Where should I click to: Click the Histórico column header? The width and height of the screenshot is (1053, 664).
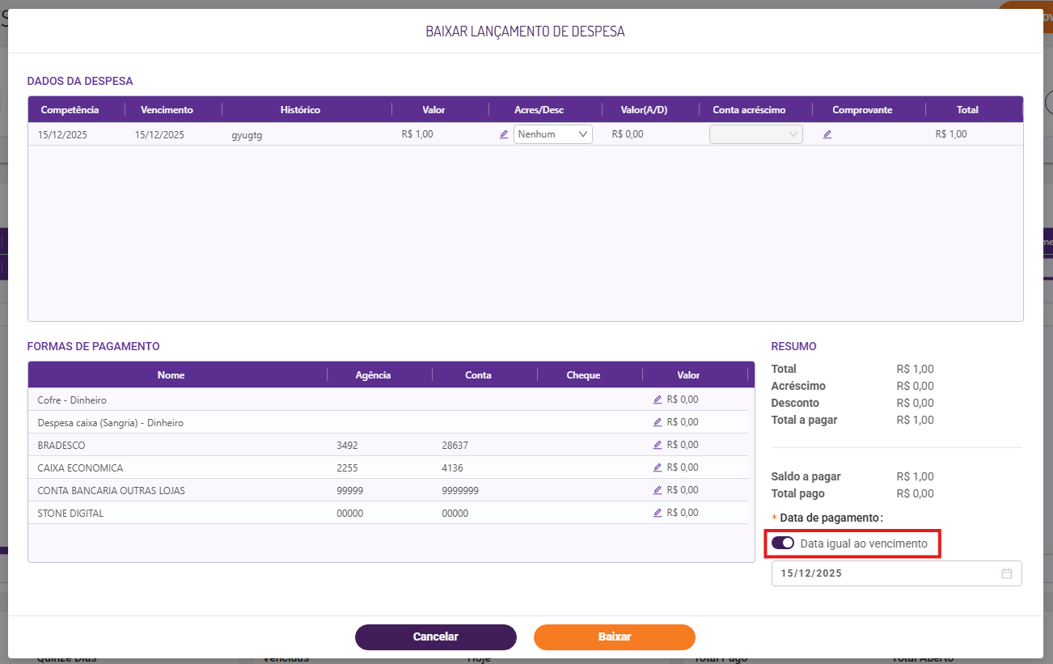coord(300,110)
